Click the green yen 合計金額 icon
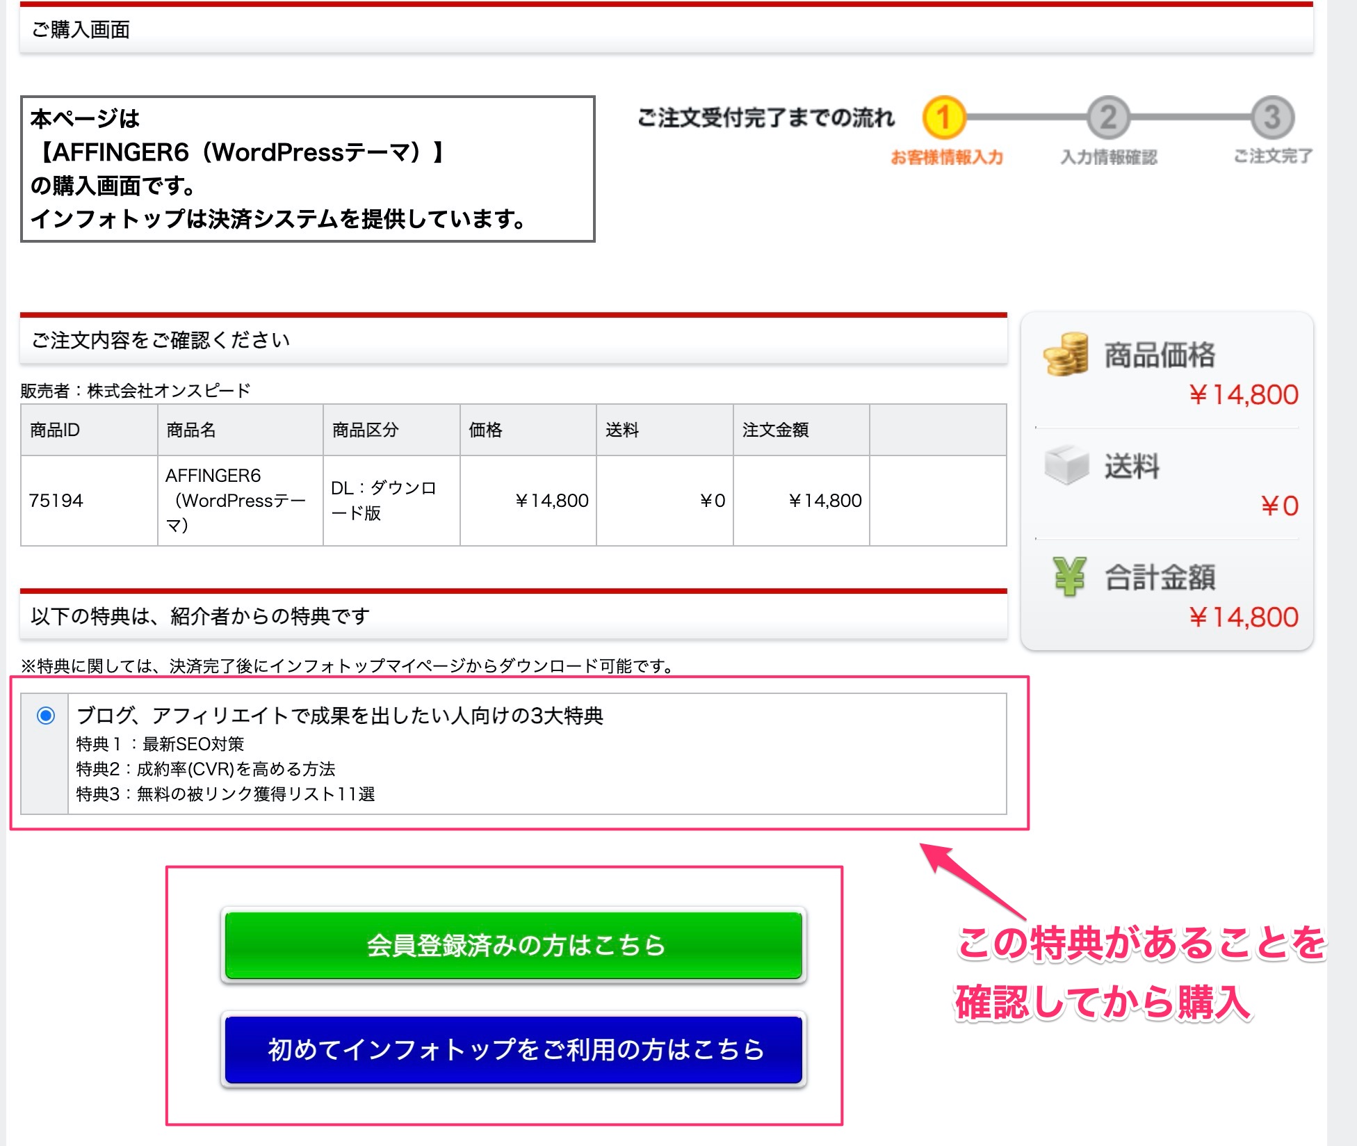 1068,576
